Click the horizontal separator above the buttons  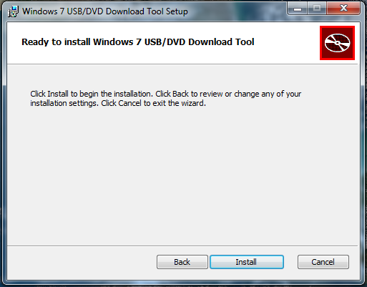click(182, 245)
